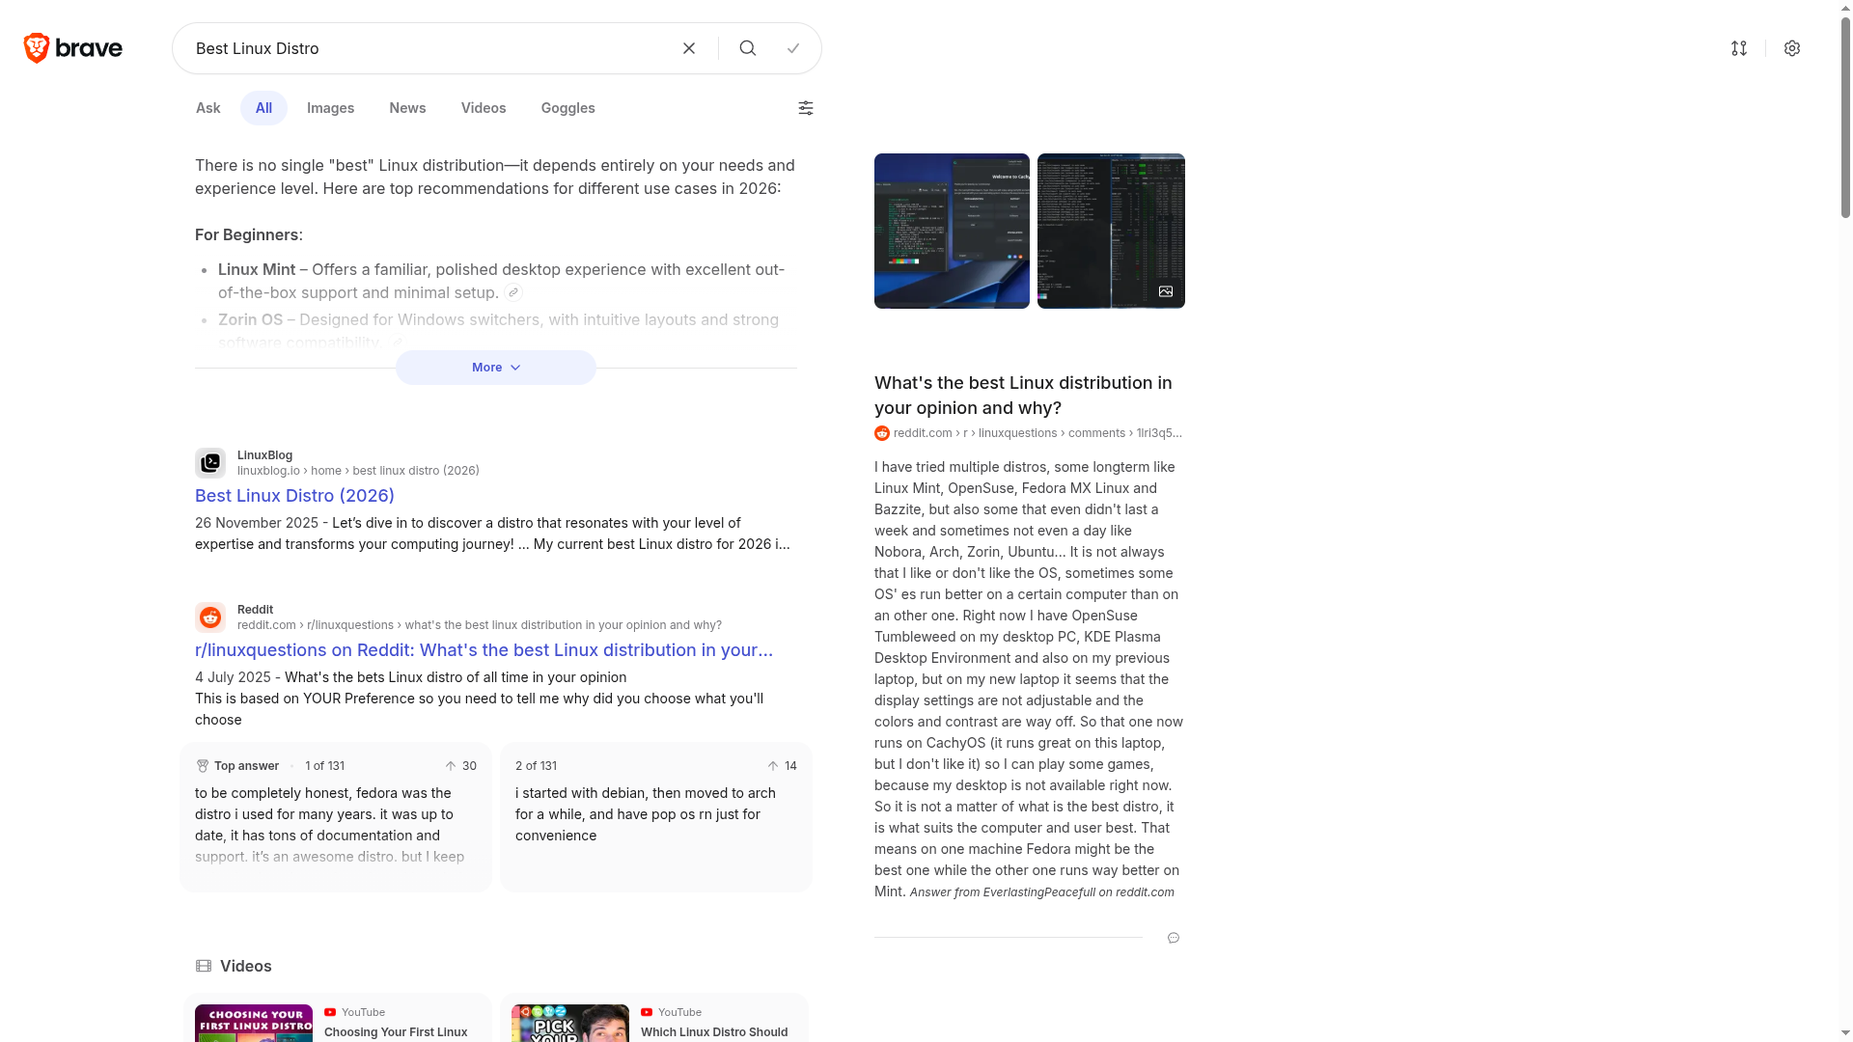Open Brave Search settings via gear icon

coord(1792,47)
